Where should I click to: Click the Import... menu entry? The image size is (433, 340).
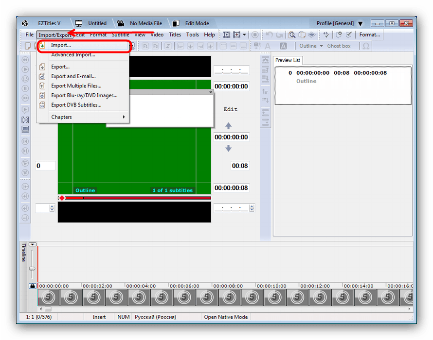(61, 45)
